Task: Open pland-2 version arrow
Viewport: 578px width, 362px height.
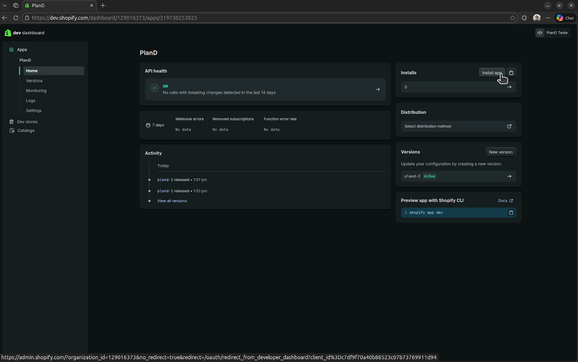Action: pyautogui.click(x=509, y=176)
